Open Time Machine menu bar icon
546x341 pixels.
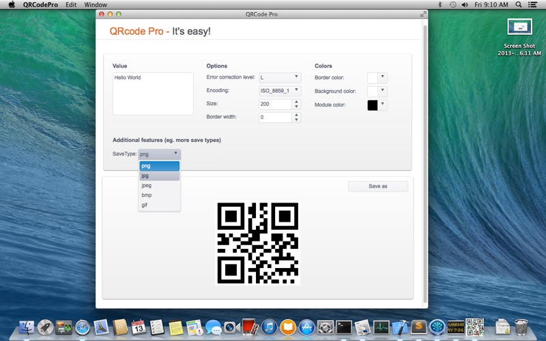452,5
